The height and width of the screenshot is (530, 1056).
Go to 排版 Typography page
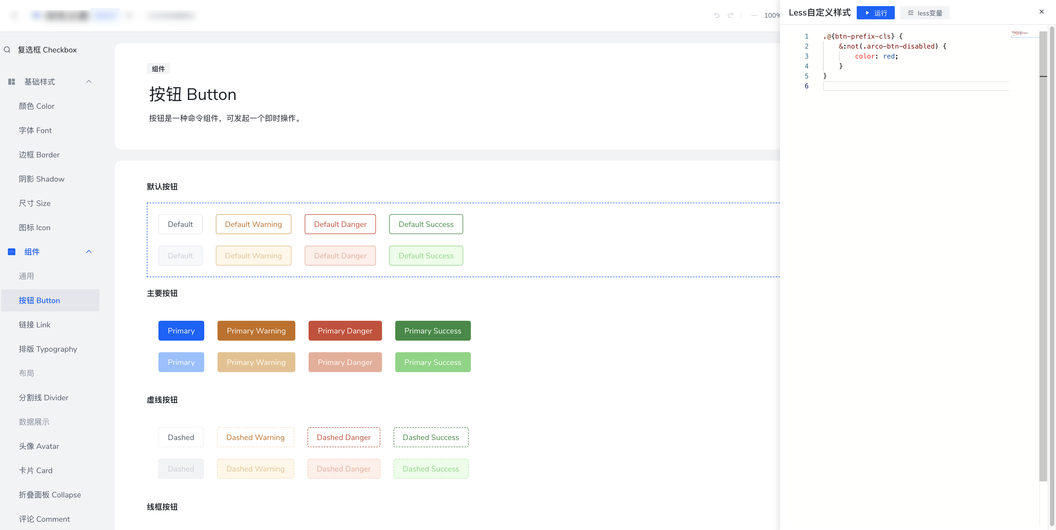pos(47,349)
